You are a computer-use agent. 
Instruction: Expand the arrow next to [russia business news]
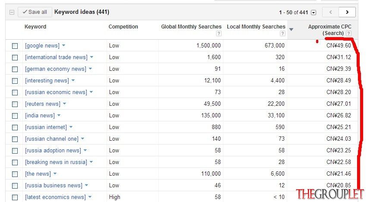click(x=86, y=185)
